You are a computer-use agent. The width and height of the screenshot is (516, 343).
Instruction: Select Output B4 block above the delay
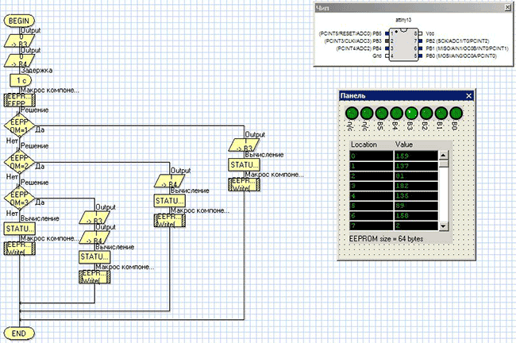pos(19,61)
